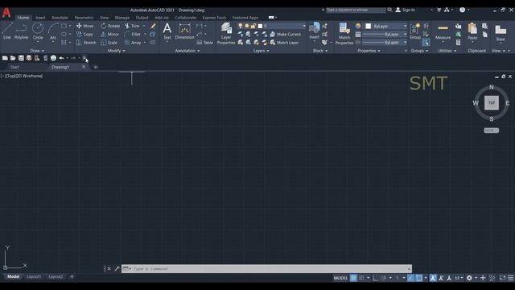
Task: Click Undo in Quick Access toolbar
Action: [x=61, y=58]
